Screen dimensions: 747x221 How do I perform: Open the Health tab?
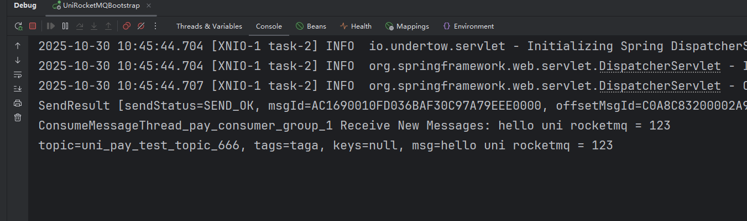coord(356,26)
